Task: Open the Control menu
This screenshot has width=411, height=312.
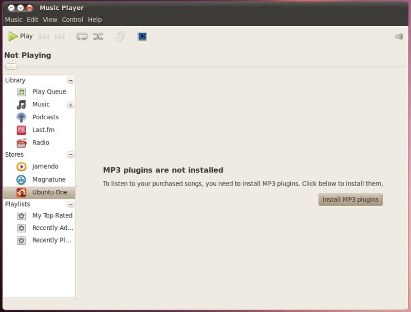Action: [72, 20]
